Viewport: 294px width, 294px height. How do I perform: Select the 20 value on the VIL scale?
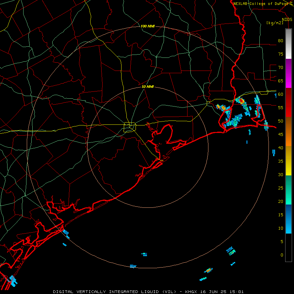[x=281, y=202]
